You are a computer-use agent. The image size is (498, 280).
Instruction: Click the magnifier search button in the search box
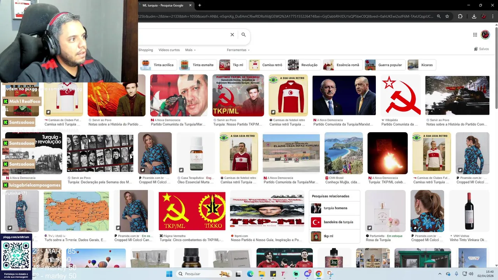point(244,35)
